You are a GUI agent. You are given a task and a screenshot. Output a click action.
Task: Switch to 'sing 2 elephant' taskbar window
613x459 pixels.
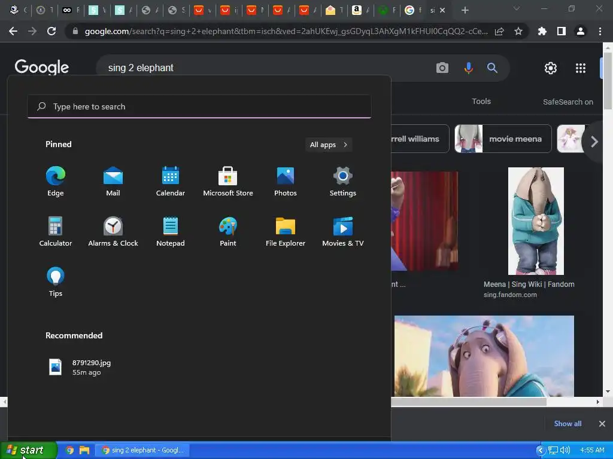(142, 450)
